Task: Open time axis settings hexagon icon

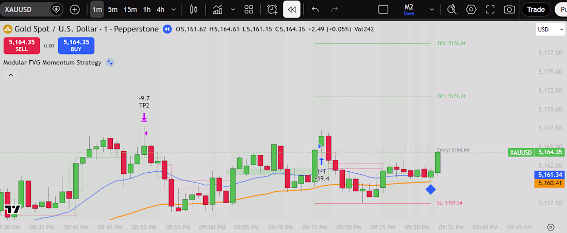Action: (551, 227)
